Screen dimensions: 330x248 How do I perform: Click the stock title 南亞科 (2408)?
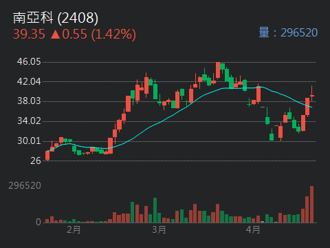point(56,18)
